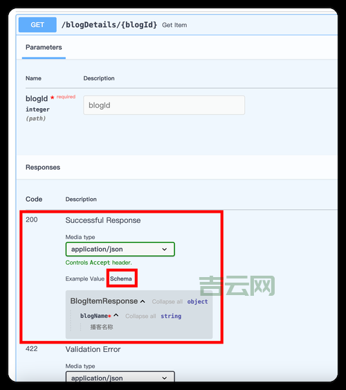Click the GET method badge
The image size is (346, 390).
(37, 25)
